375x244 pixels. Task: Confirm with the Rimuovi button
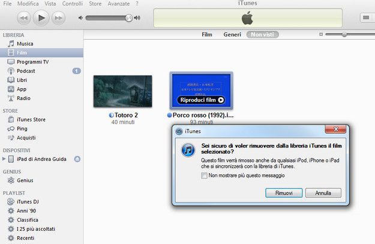coord(284,193)
